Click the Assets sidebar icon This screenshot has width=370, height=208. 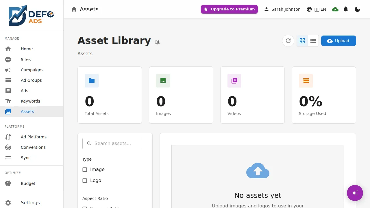(8, 112)
